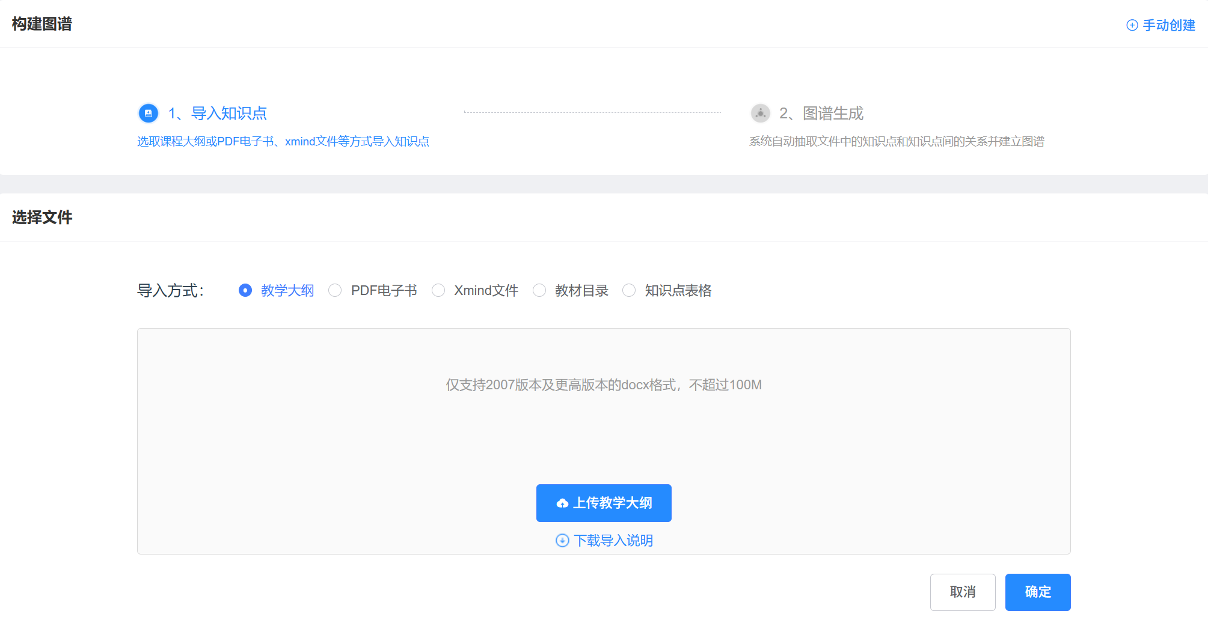The width and height of the screenshot is (1208, 626).
Task: Click the blue step 1 description text
Action: click(x=283, y=142)
